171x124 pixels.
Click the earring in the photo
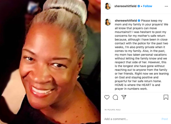pyautogui.click(x=78, y=77)
